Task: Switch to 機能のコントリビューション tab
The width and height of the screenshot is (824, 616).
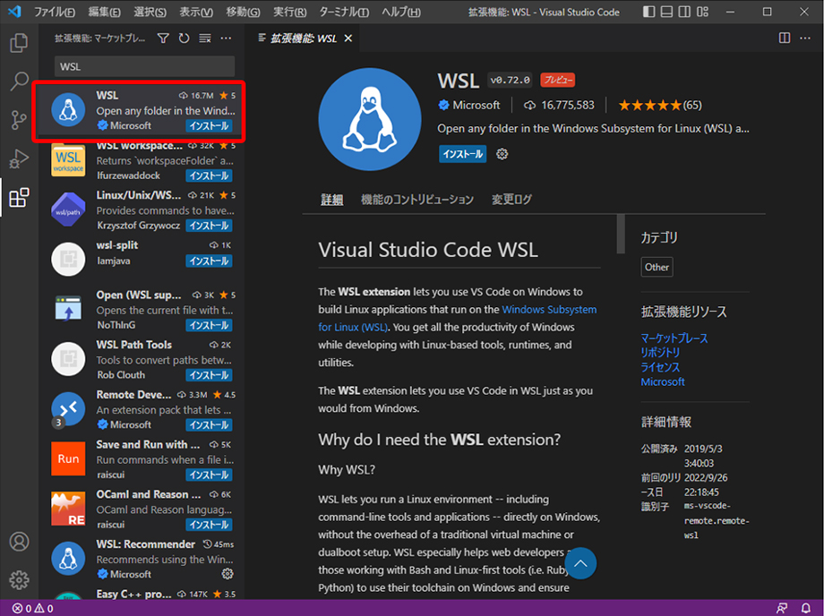Action: 417,200
